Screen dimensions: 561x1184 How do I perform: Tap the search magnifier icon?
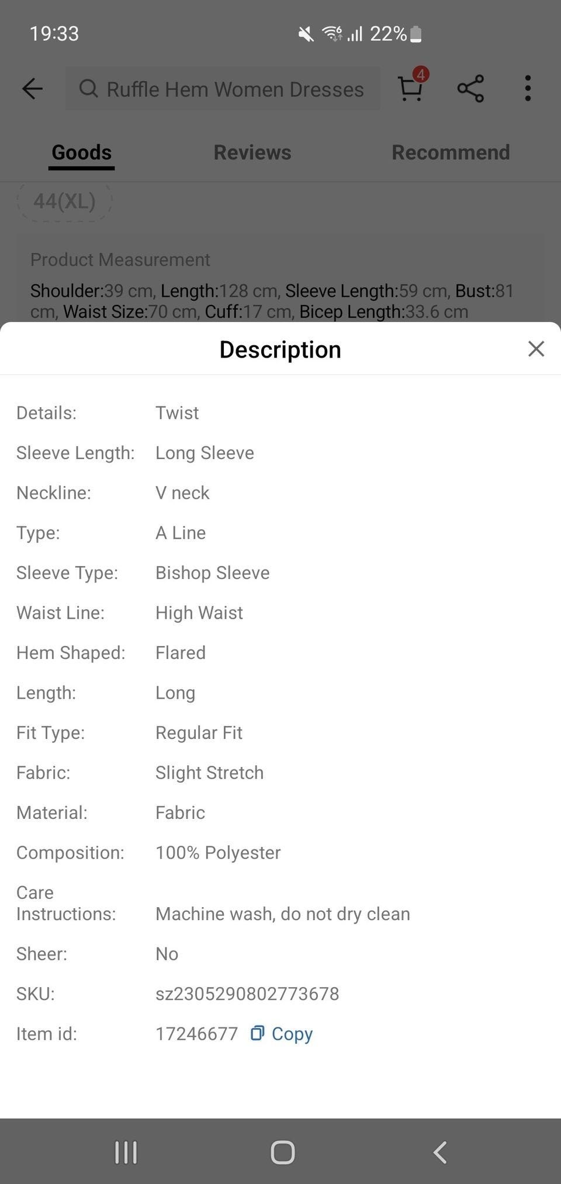point(89,89)
